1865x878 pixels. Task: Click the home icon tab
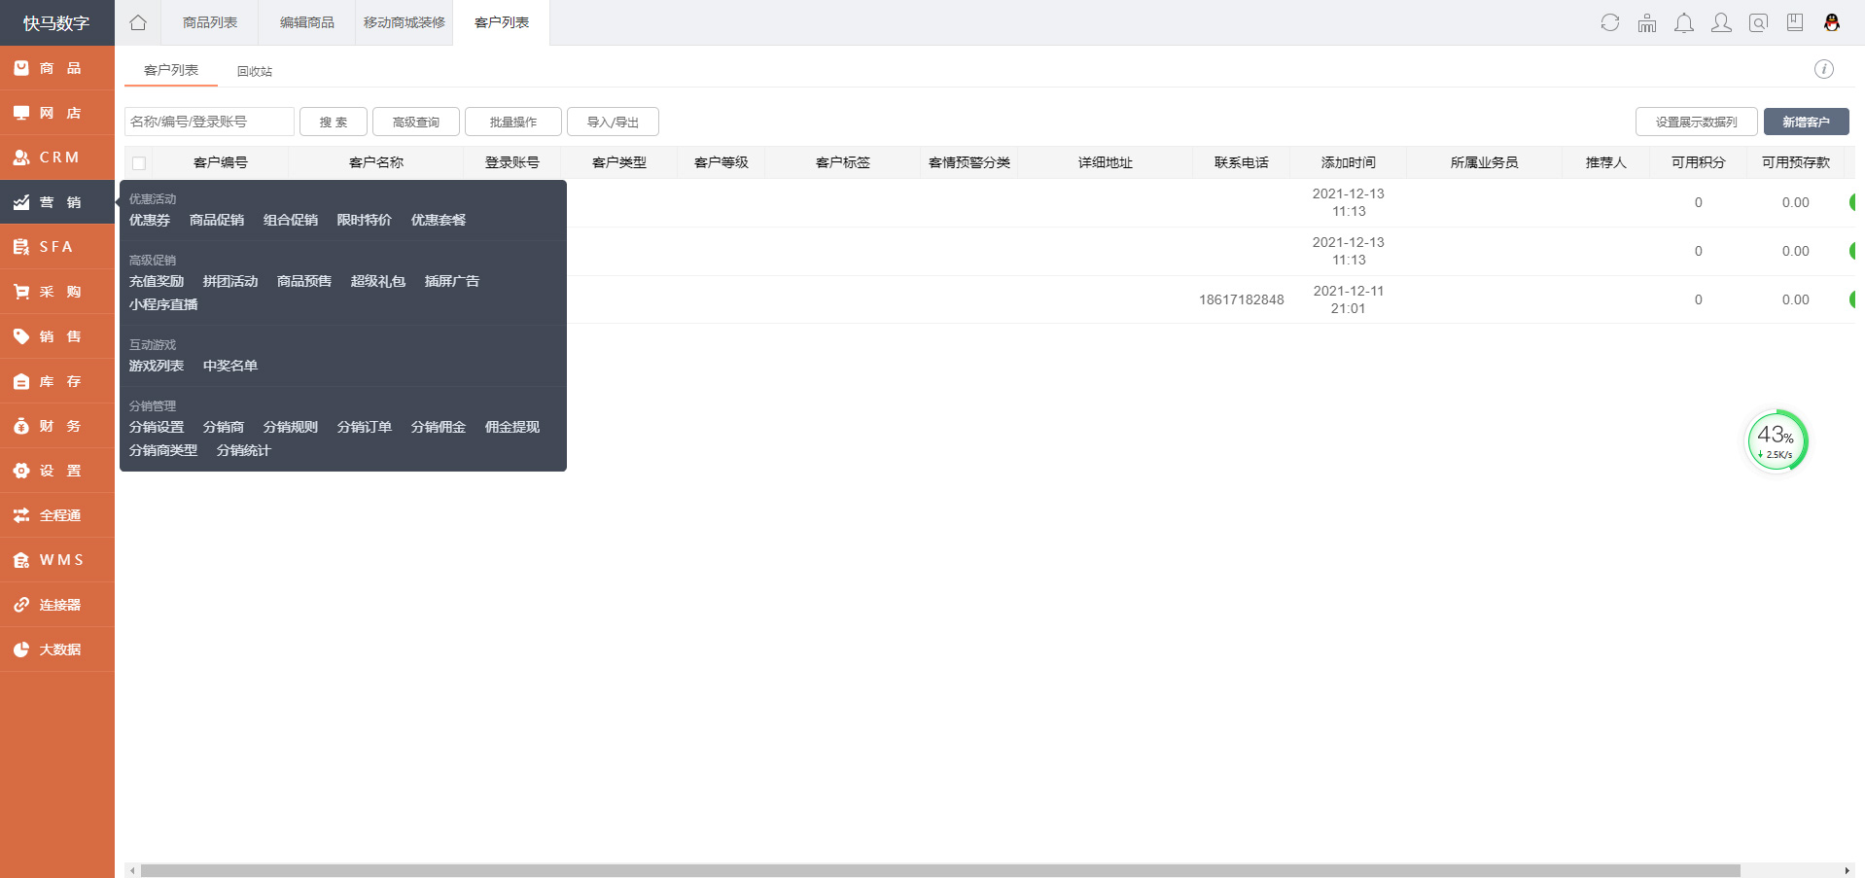138,22
